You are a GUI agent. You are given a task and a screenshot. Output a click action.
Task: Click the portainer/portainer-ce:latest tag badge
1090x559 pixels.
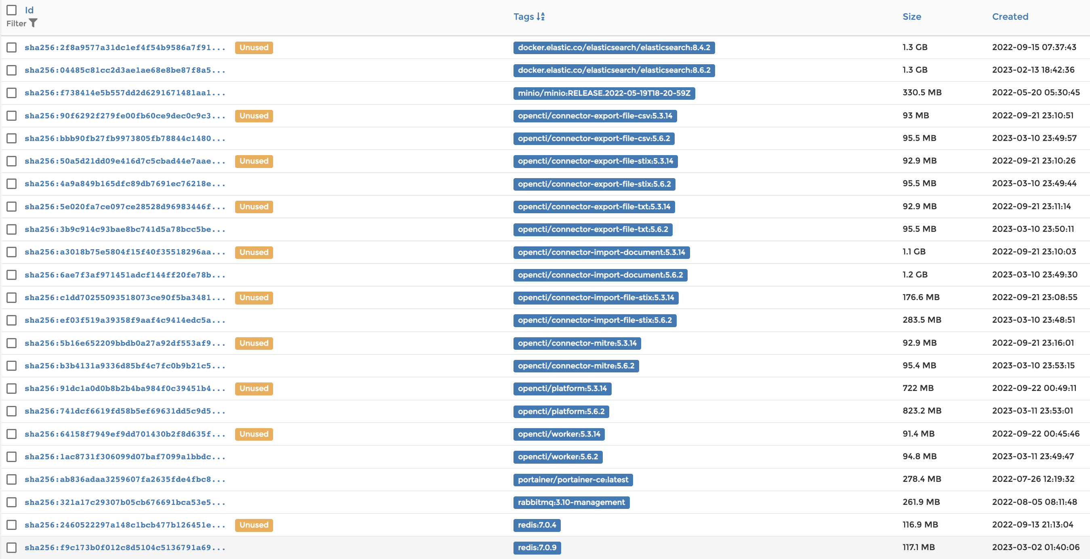[573, 479]
